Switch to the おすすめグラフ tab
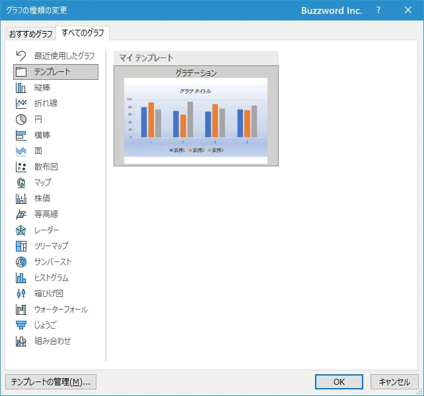 tap(30, 34)
